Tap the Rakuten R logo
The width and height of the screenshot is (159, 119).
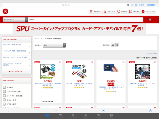(5, 11)
